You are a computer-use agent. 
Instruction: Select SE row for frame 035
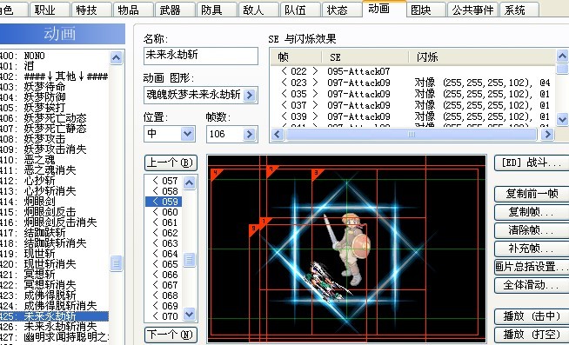pos(412,94)
